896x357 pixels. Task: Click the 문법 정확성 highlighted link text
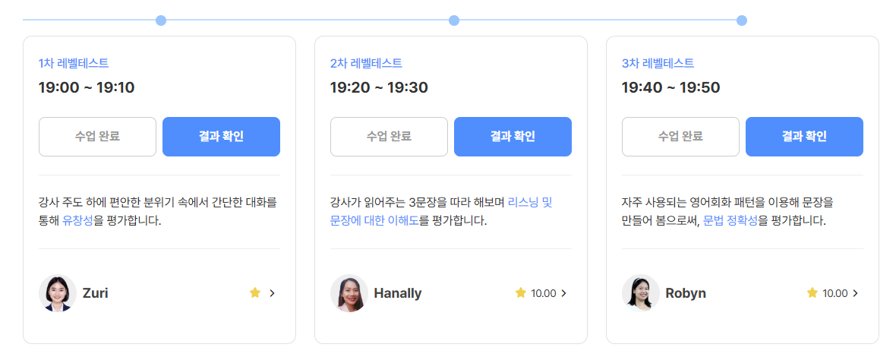click(x=731, y=220)
